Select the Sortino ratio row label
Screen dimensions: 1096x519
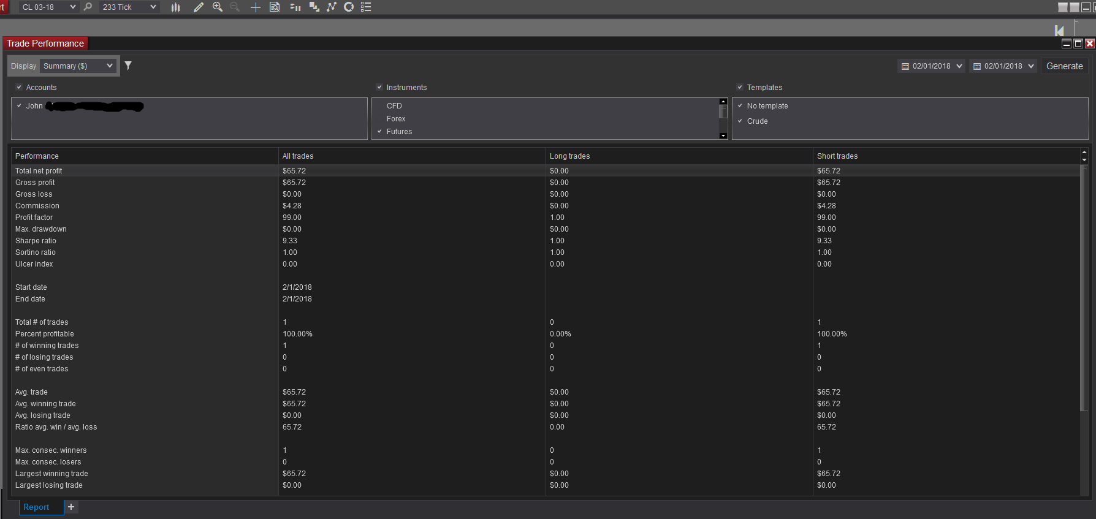click(x=36, y=252)
